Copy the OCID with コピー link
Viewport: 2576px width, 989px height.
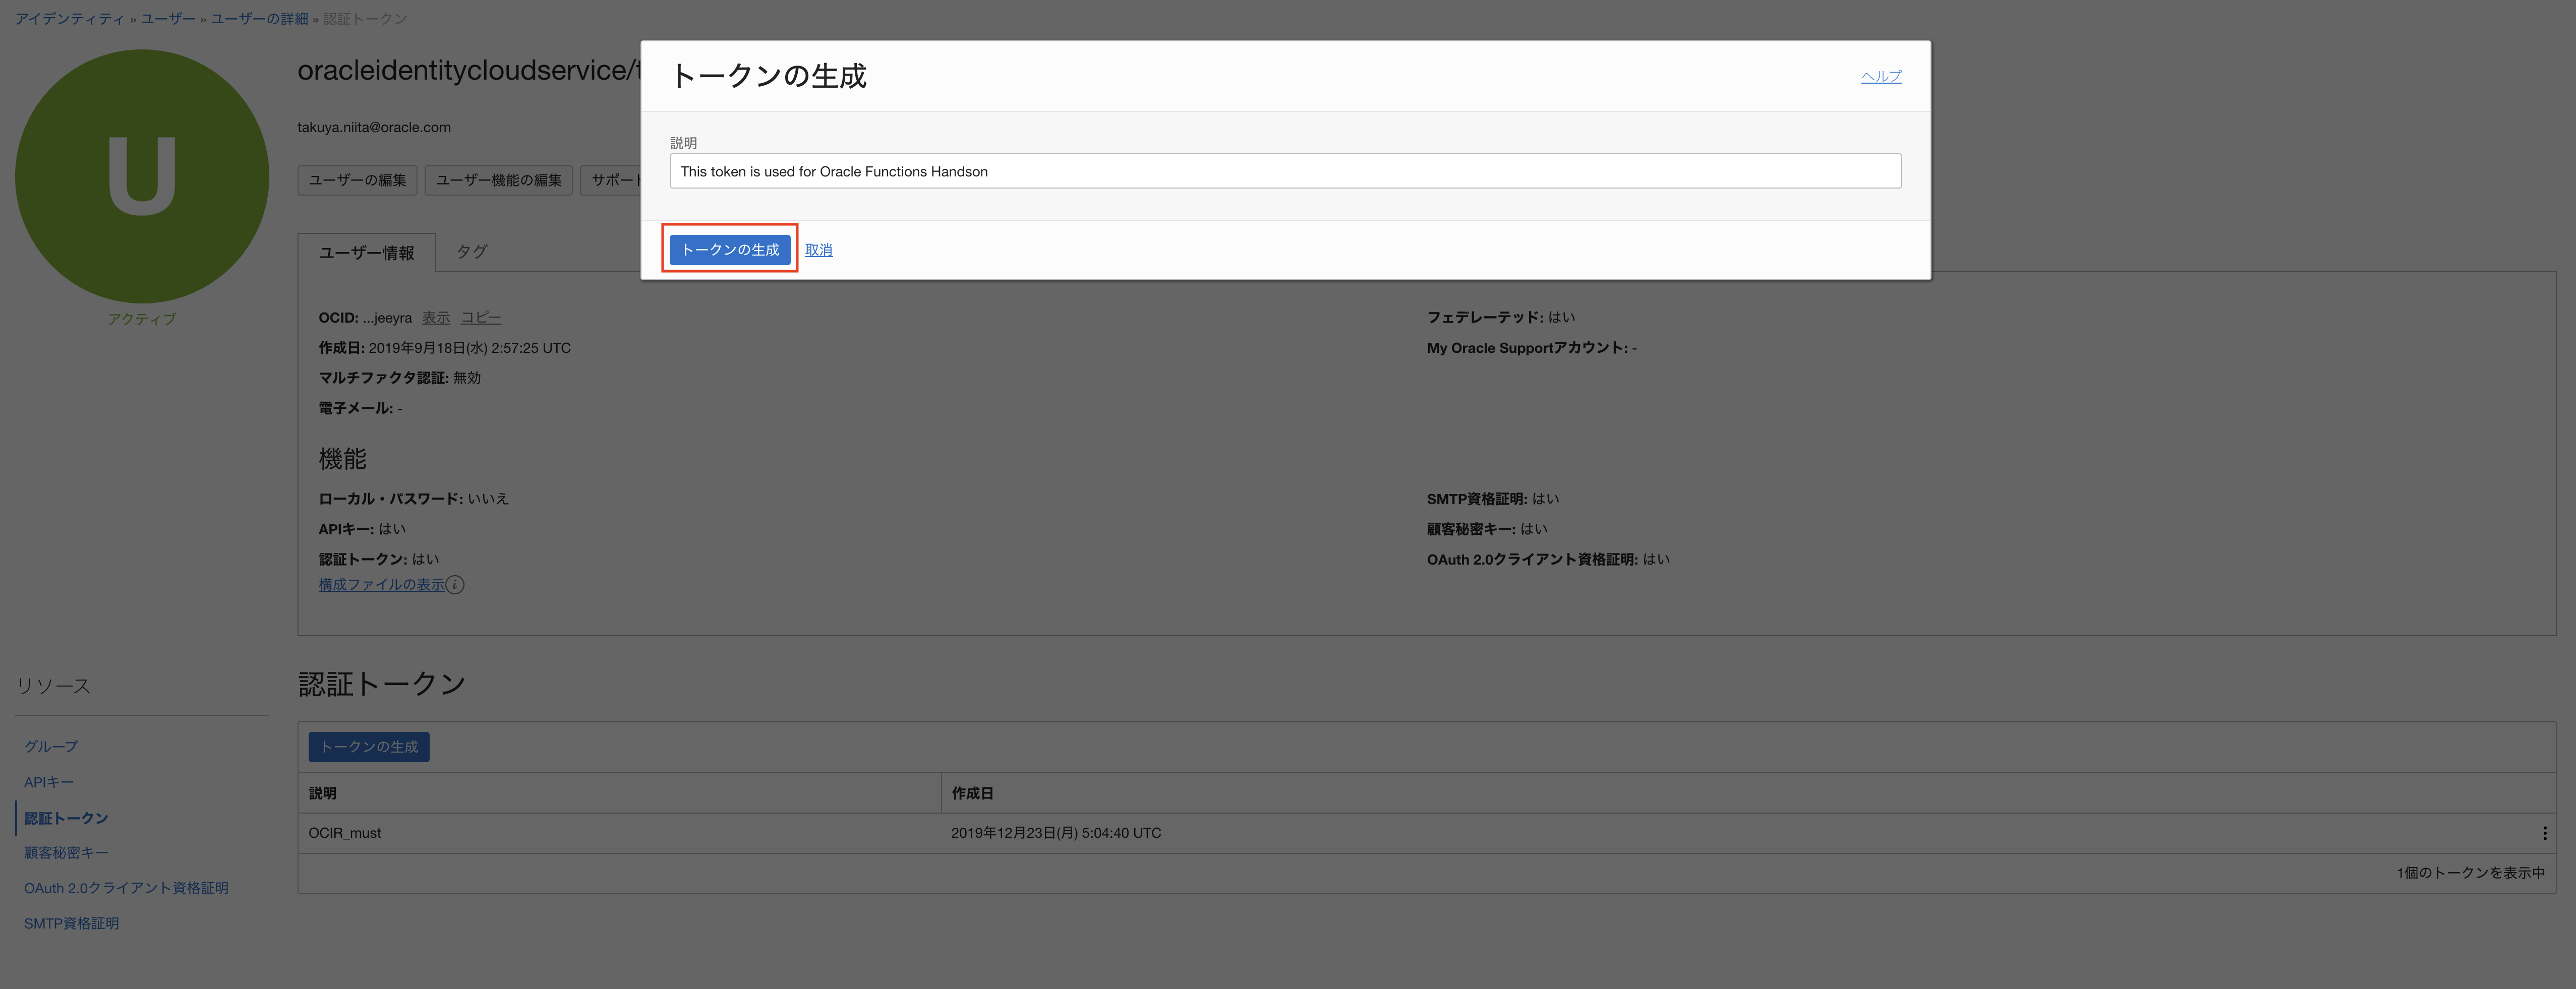point(480,318)
